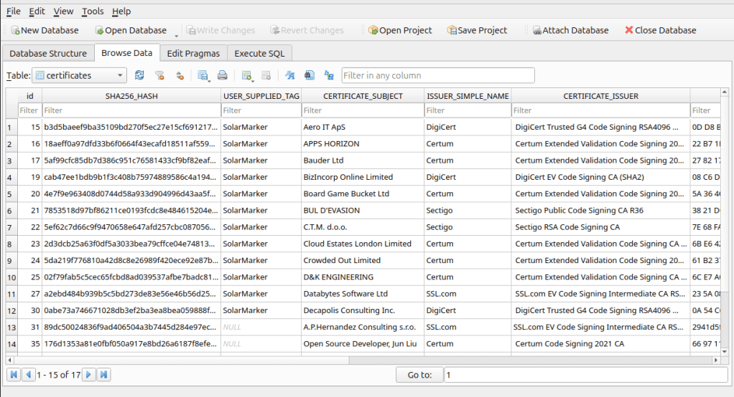Clear all filters icon
The width and height of the screenshot is (734, 397).
pos(160,75)
